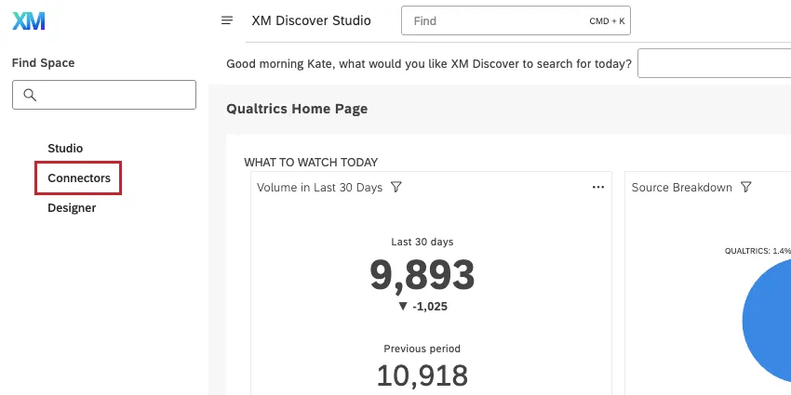The height and width of the screenshot is (395, 791).
Task: Click XM Discover Studio title
Action: (x=311, y=20)
